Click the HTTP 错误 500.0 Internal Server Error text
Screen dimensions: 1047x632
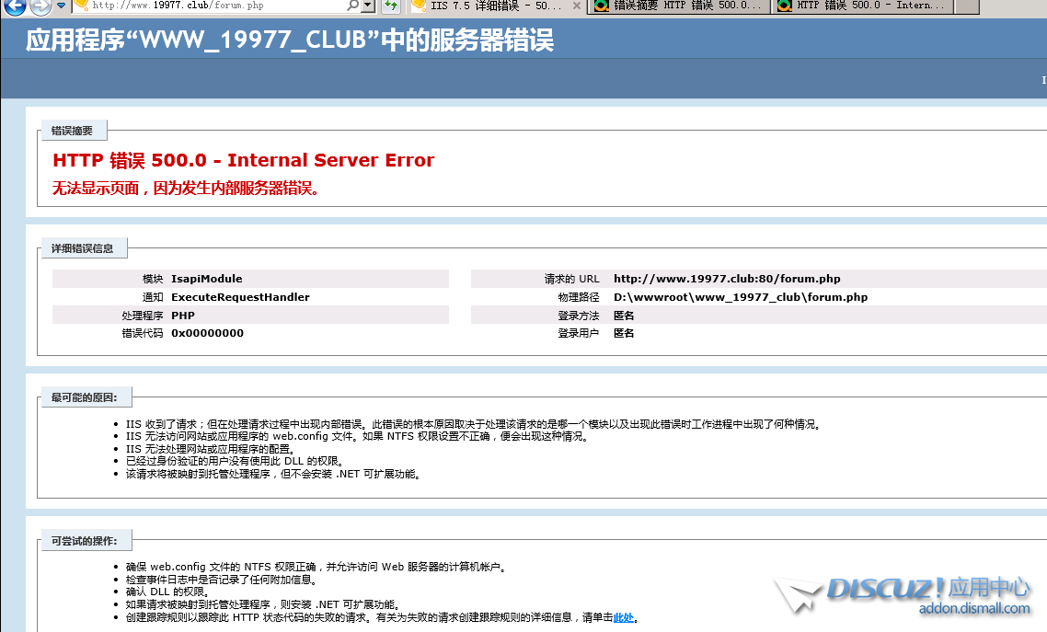tap(243, 160)
